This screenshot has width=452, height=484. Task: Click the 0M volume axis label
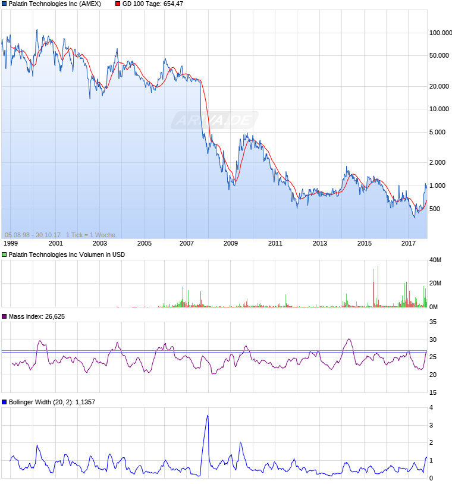tap(434, 307)
